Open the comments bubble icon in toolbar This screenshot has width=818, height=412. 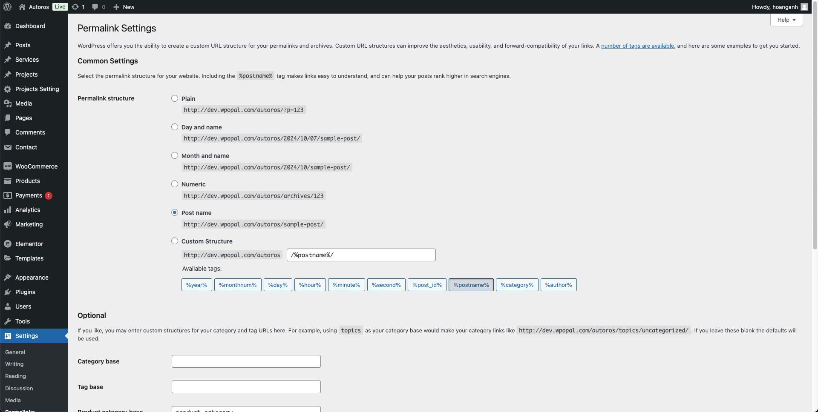(x=95, y=7)
